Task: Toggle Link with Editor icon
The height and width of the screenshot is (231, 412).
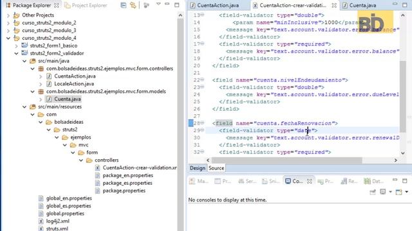Action: coord(133,5)
